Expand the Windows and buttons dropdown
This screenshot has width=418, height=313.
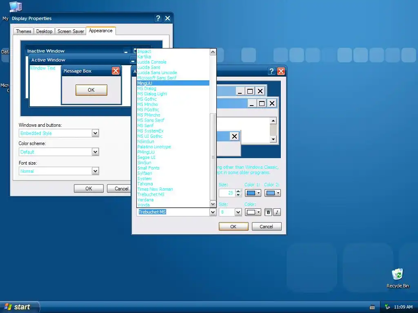pyautogui.click(x=95, y=133)
